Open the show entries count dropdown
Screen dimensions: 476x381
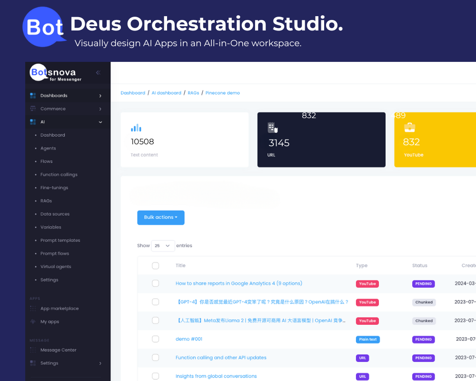[163, 246]
